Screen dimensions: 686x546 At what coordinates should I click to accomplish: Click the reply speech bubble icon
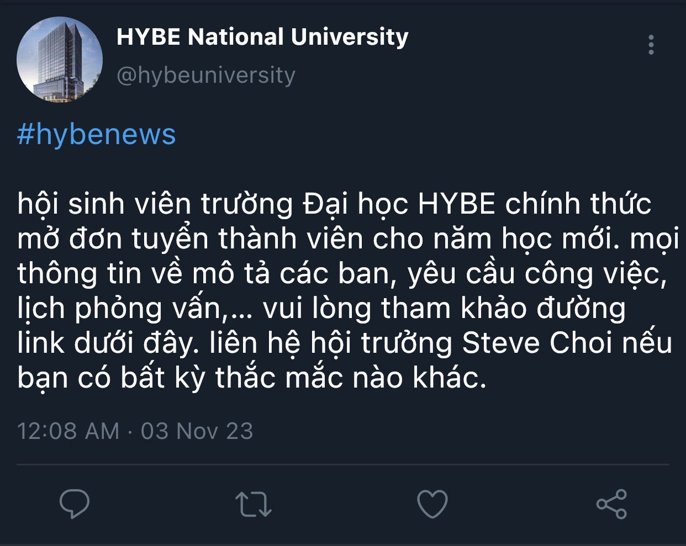point(75,503)
